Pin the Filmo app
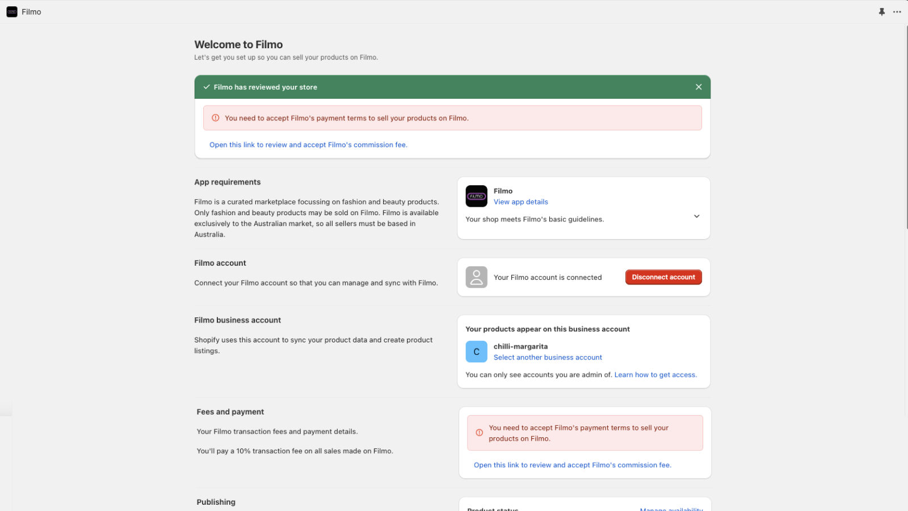The height and width of the screenshot is (511, 908). [x=882, y=12]
